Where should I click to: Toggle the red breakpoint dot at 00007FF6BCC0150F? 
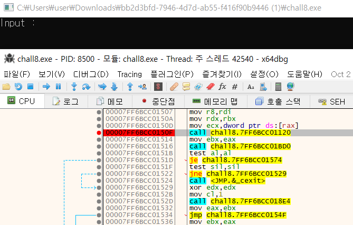click(x=99, y=133)
